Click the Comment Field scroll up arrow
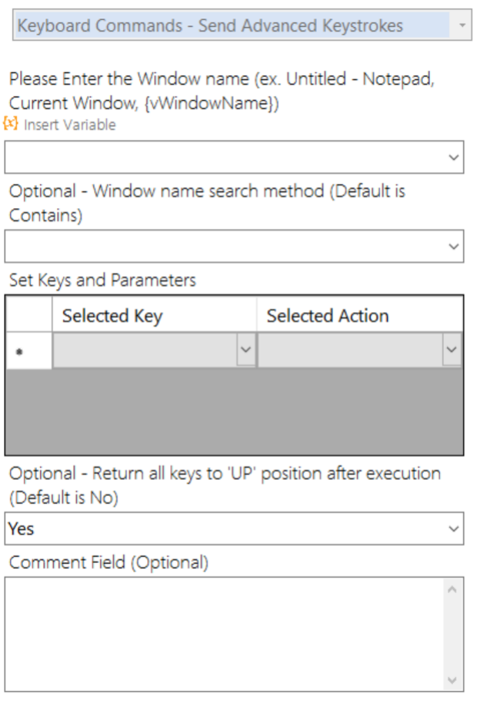This screenshot has height=701, width=477. pyautogui.click(x=452, y=590)
